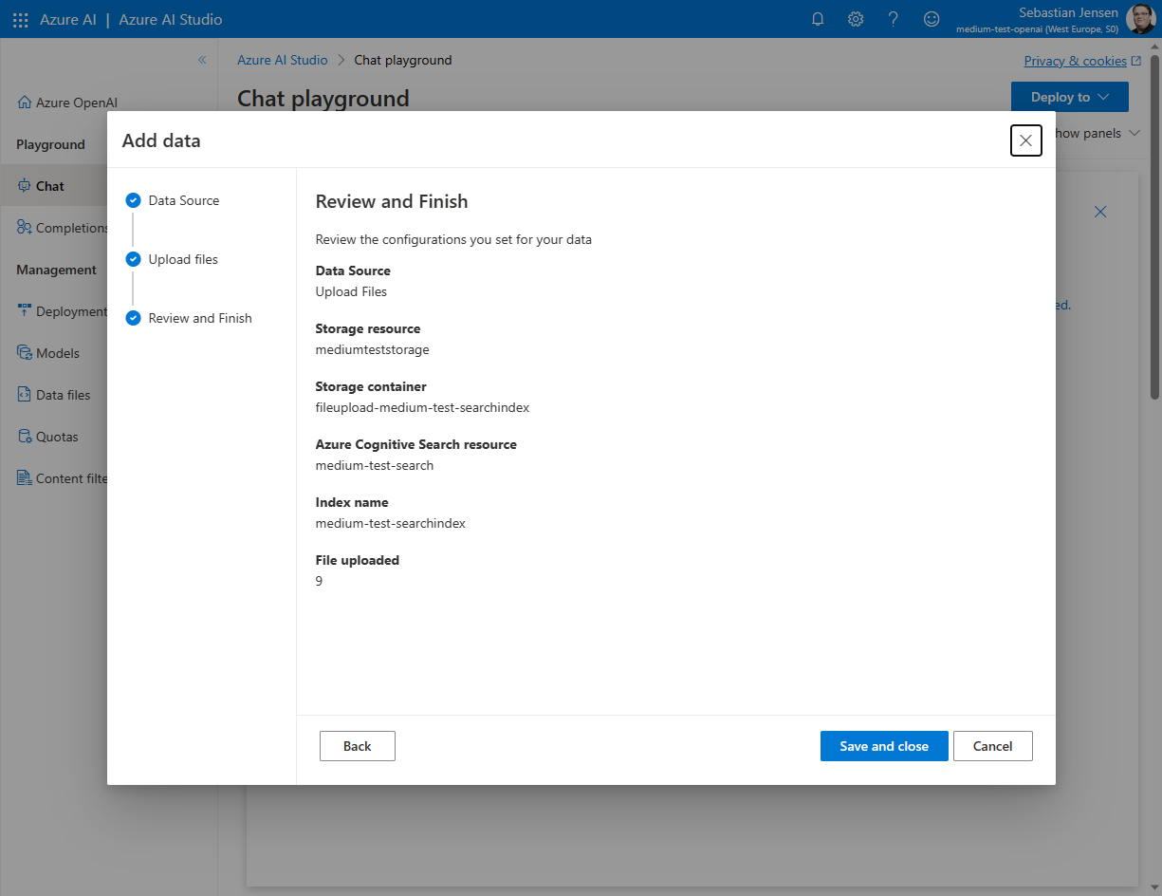Click the help question mark icon
Viewport: 1162px width, 896px height.
(894, 19)
